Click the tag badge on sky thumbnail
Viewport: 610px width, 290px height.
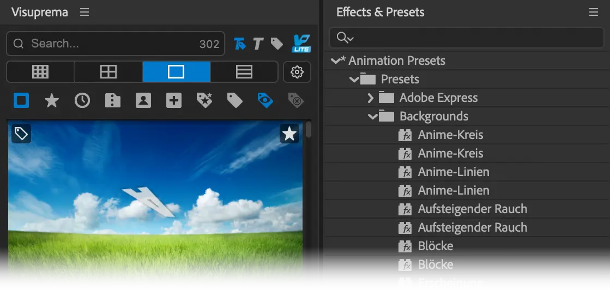pyautogui.click(x=21, y=134)
